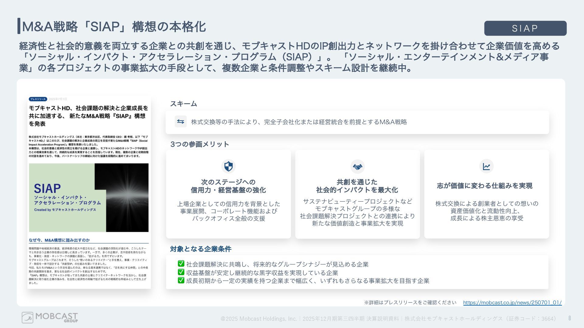Click the SIAP program banner image
The image size is (584, 328).
(x=89, y=198)
